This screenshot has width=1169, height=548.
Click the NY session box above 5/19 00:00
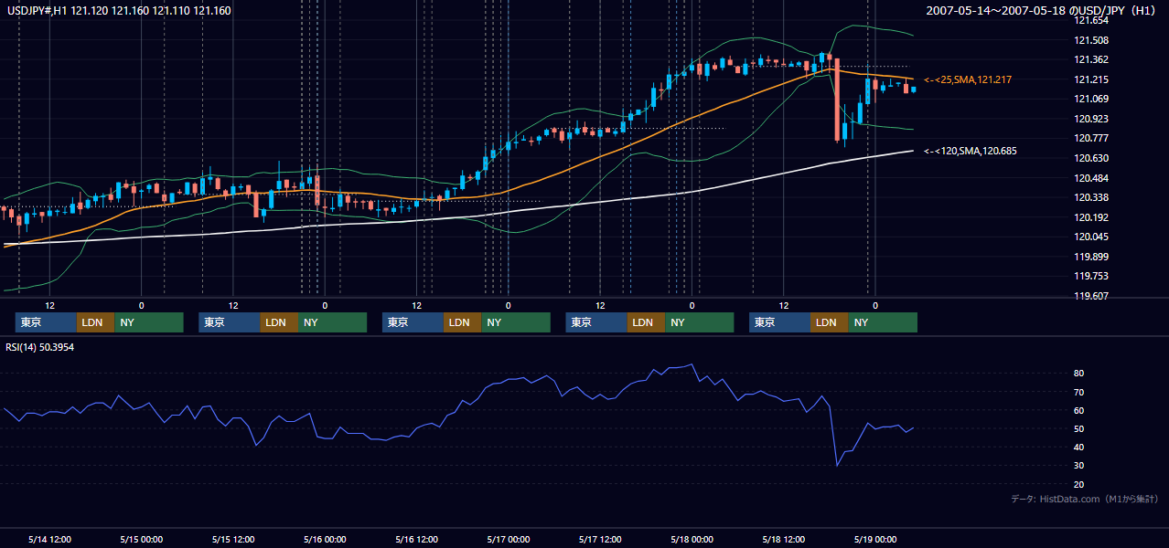883,322
